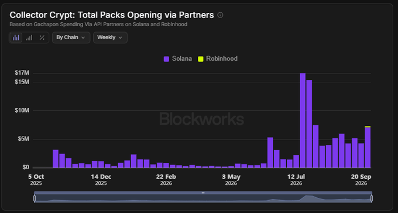Open the By Chain dropdown
The height and width of the screenshot is (213, 398).
(71, 37)
